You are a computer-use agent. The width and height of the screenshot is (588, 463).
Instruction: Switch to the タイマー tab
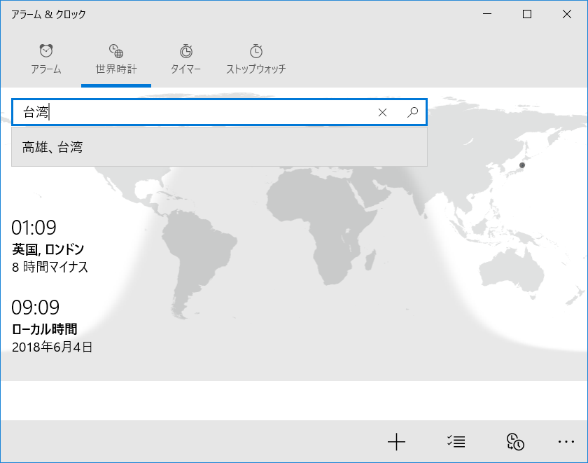(185, 67)
